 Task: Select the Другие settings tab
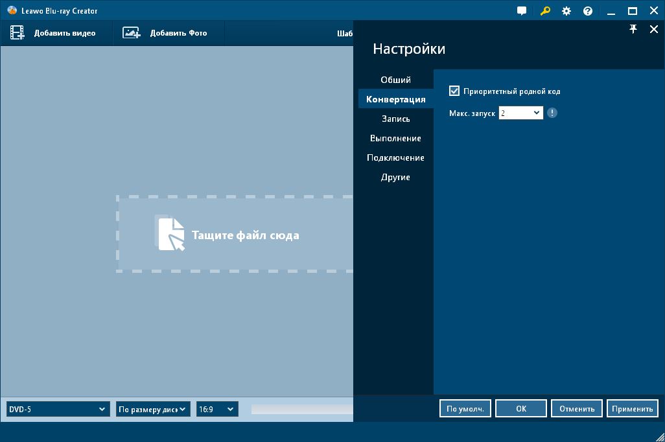coord(395,178)
